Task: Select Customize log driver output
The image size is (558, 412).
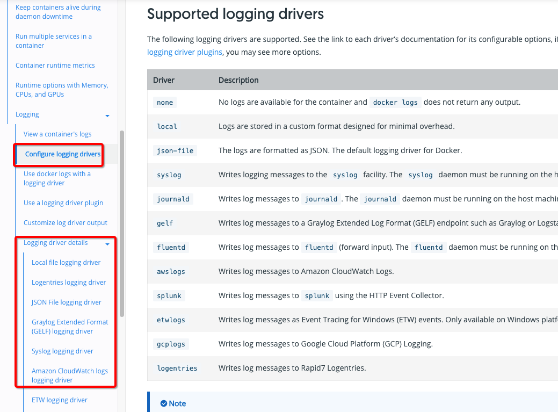Action: tap(66, 222)
